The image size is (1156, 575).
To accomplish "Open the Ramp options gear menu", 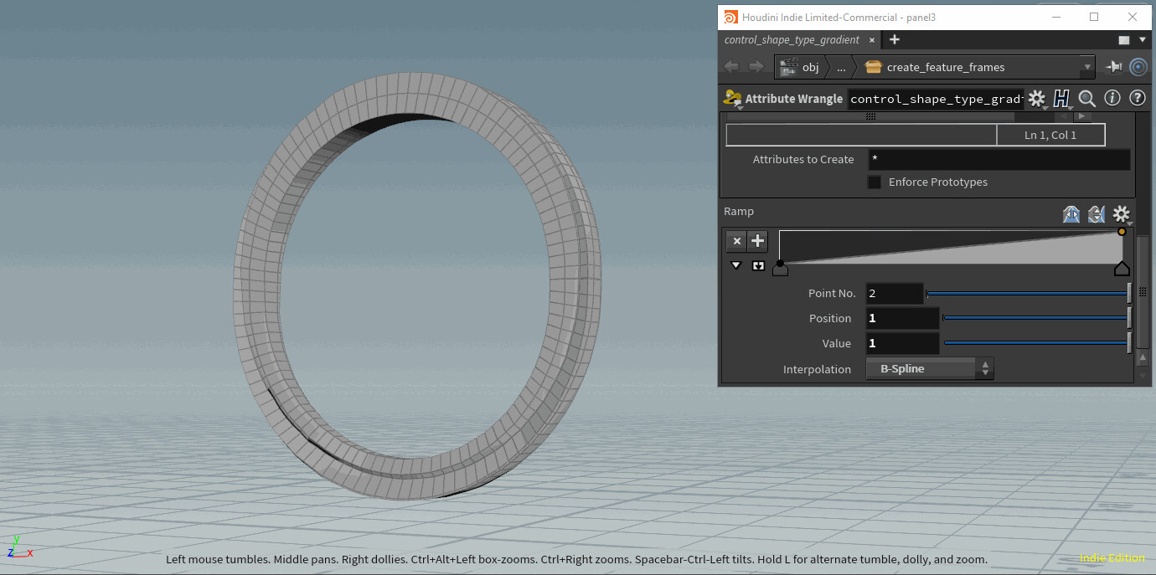I will pyautogui.click(x=1121, y=214).
